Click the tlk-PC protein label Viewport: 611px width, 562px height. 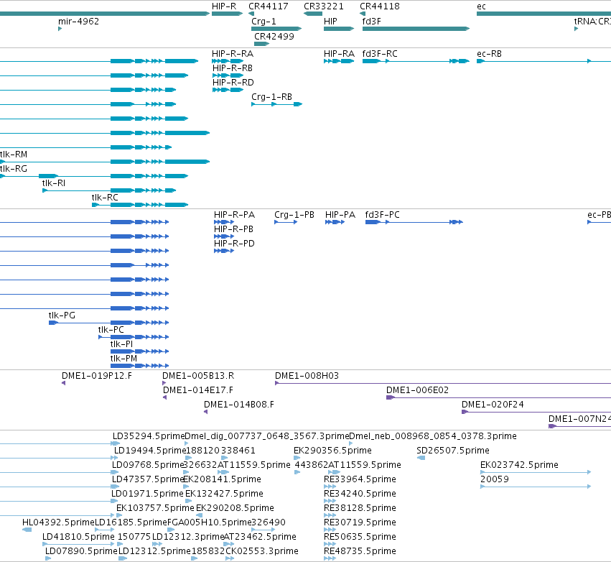(111, 330)
